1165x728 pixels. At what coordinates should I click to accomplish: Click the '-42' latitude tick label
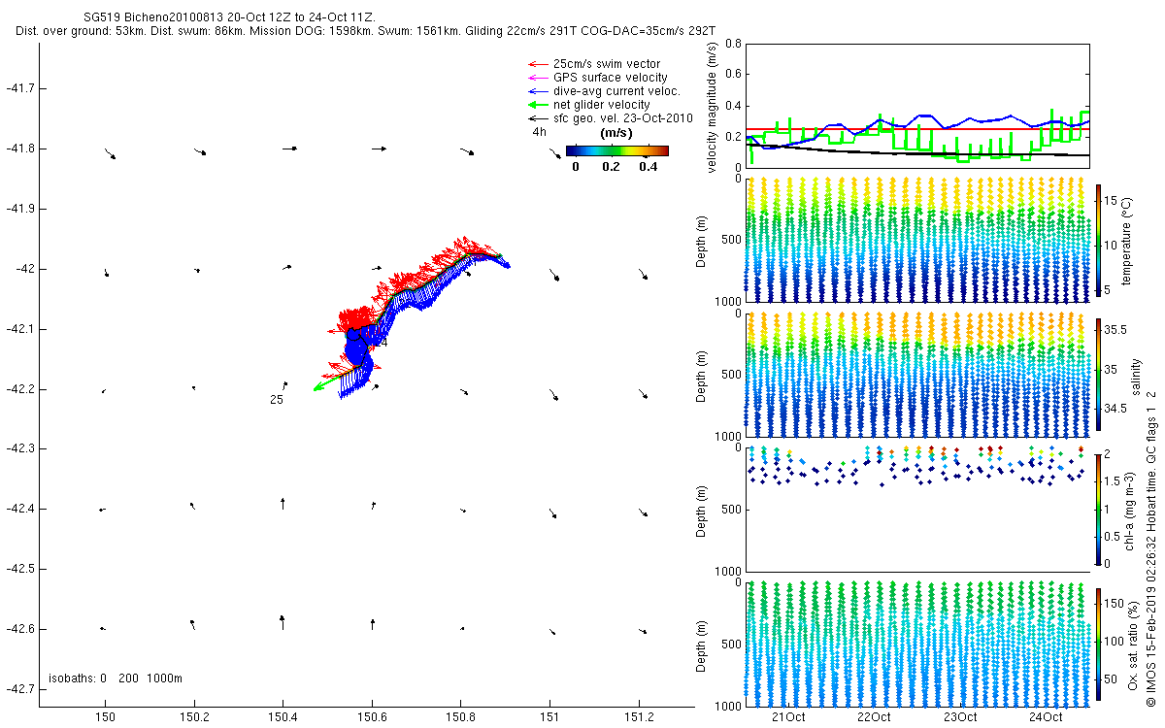point(23,269)
